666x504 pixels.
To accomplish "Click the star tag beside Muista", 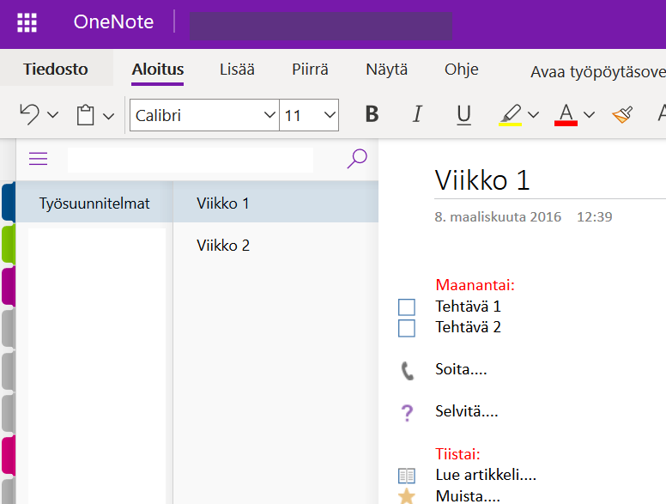I will 407,496.
